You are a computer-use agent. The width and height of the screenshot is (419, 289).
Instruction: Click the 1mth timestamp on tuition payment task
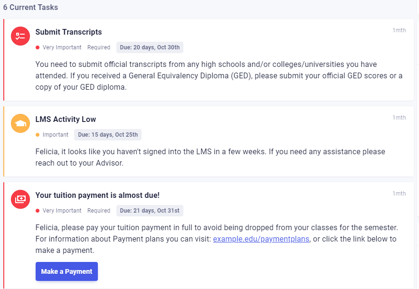tap(399, 193)
